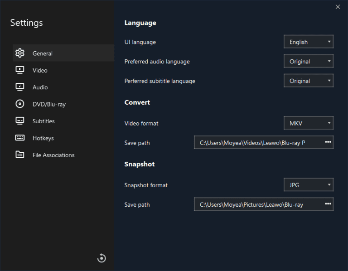The height and width of the screenshot is (271, 348).
Task: Browse for Convert save path via ellipsis
Action: point(328,142)
